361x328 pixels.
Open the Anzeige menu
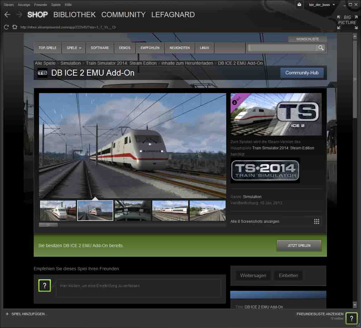[24, 5]
